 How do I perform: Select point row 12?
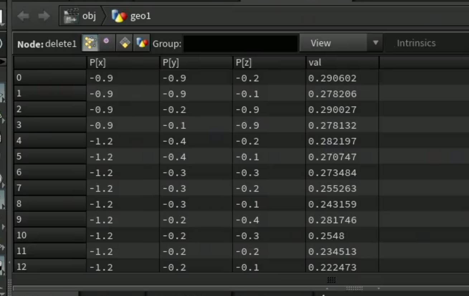[x=50, y=266]
